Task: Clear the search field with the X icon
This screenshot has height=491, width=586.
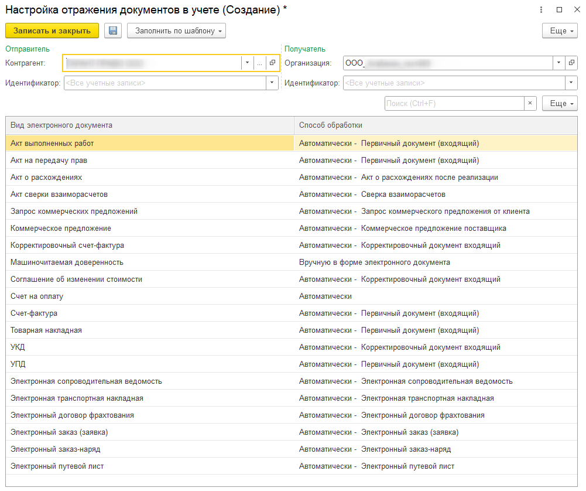Action: tap(530, 103)
